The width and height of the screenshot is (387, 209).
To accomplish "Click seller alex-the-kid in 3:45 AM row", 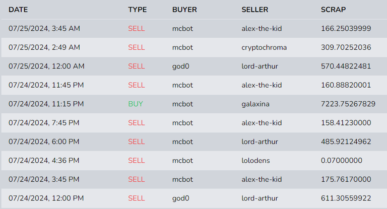I will point(262,28).
